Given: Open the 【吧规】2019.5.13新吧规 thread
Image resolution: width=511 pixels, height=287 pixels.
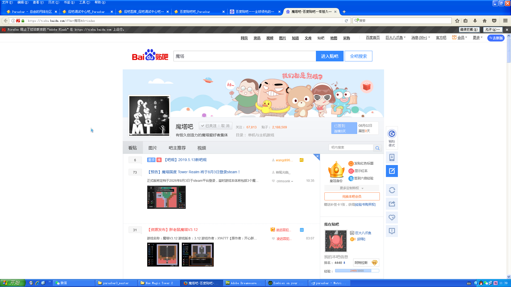Looking at the screenshot, I should [x=185, y=160].
